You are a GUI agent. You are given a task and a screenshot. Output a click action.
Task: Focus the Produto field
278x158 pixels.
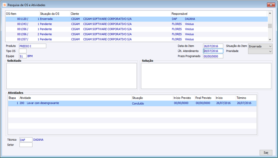click(x=32, y=46)
